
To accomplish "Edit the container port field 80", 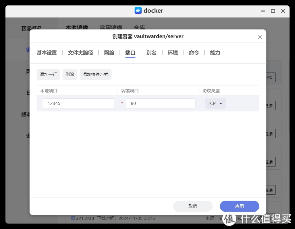I will (160, 103).
